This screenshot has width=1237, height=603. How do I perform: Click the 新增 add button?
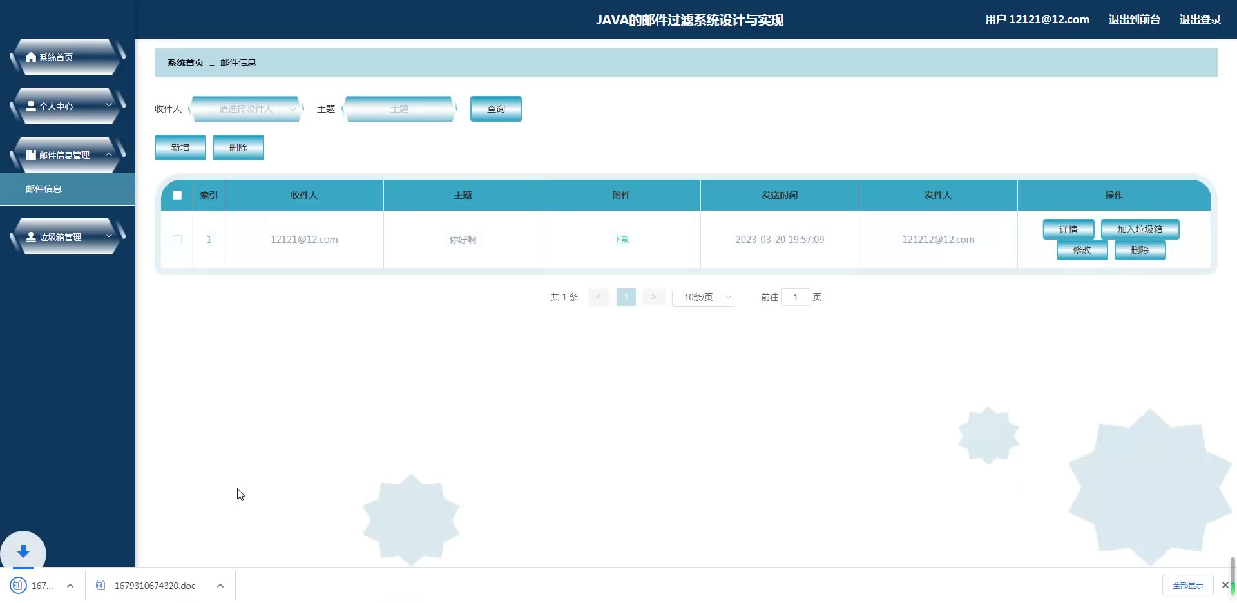(x=180, y=148)
